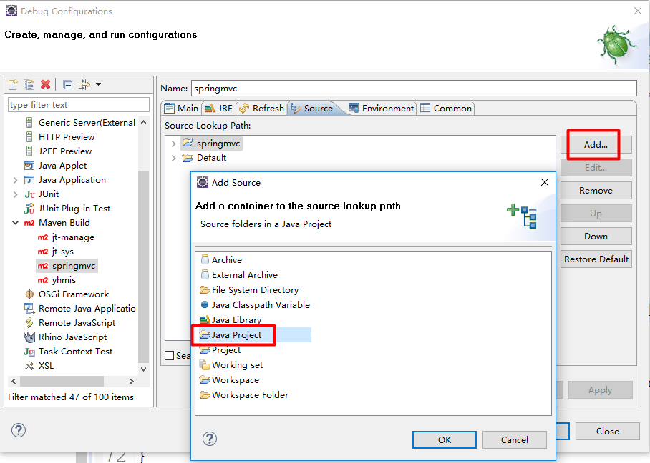
Task: Switch to the JRE tab
Action: 219,109
